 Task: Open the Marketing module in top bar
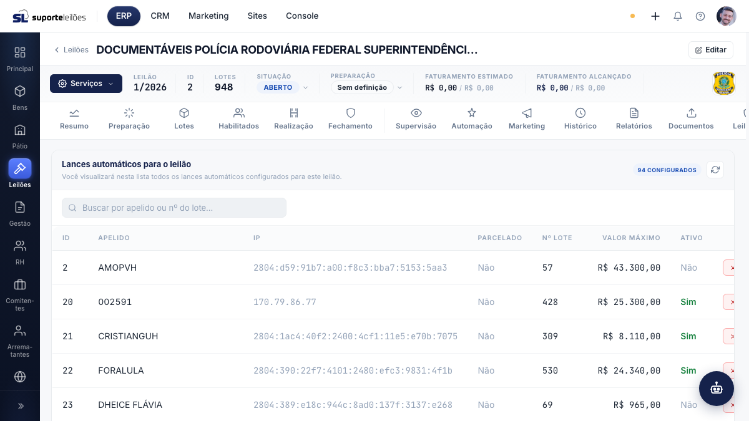(208, 16)
